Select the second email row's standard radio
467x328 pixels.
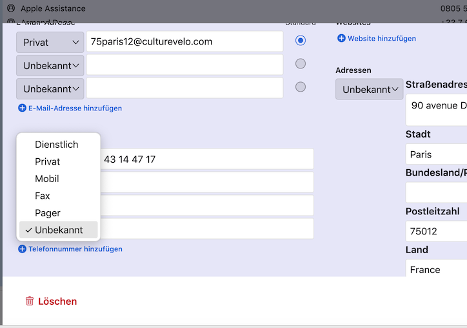[300, 63]
